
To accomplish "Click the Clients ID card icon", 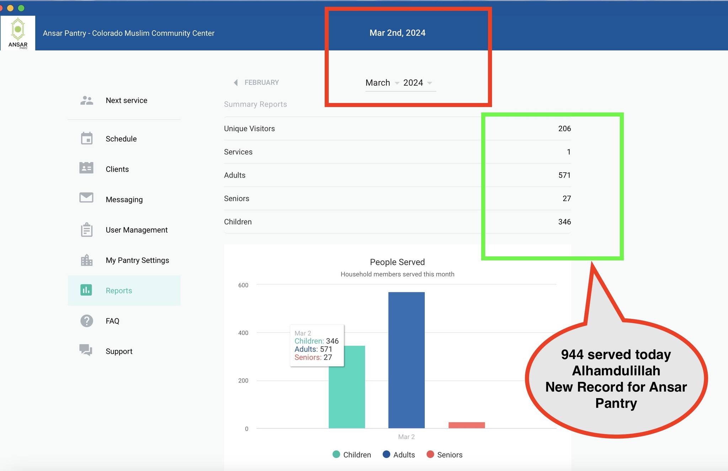I will (86, 168).
